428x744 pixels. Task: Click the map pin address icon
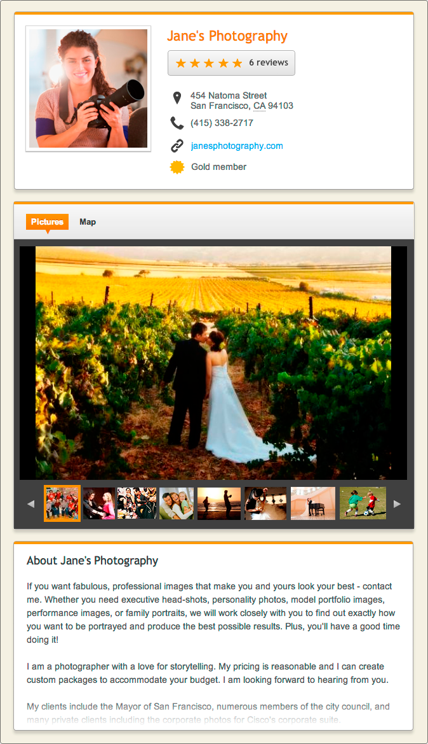pos(177,98)
